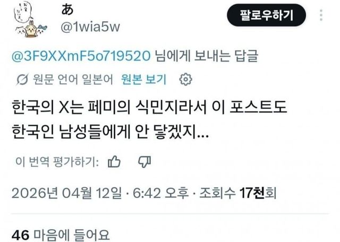Image resolution: width=340 pixels, height=242 pixels.
Task: Click the 원문 언어 일본어 label
Action: [x=73, y=80]
